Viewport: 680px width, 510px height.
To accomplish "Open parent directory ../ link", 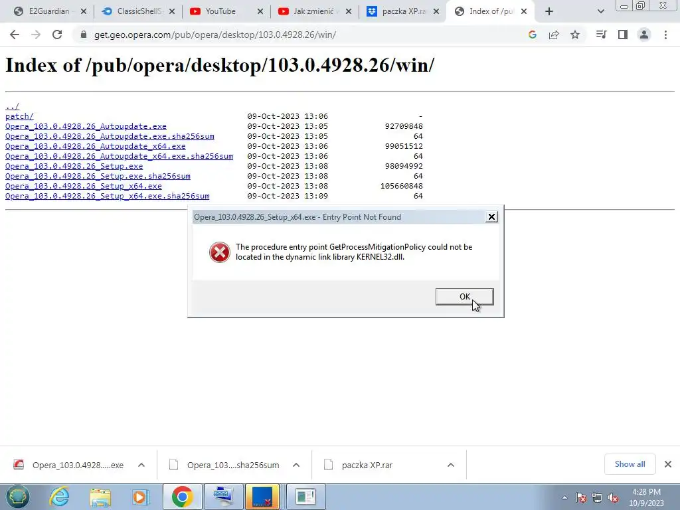I will pos(12,106).
